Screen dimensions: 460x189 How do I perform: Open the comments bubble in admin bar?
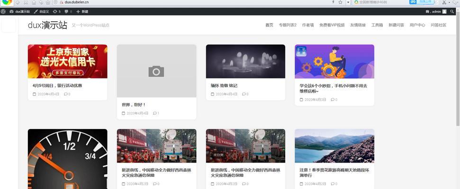click(68, 11)
